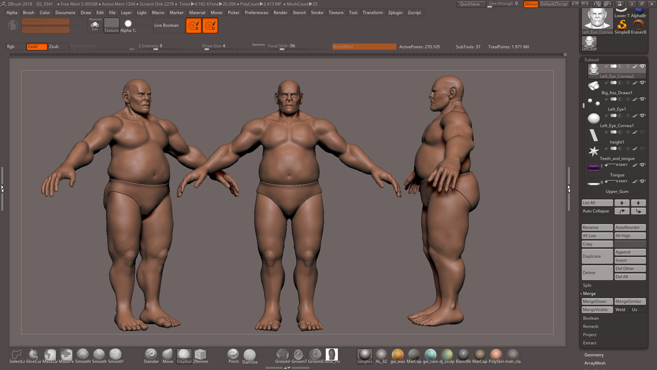Expand the Extract section

pos(590,343)
